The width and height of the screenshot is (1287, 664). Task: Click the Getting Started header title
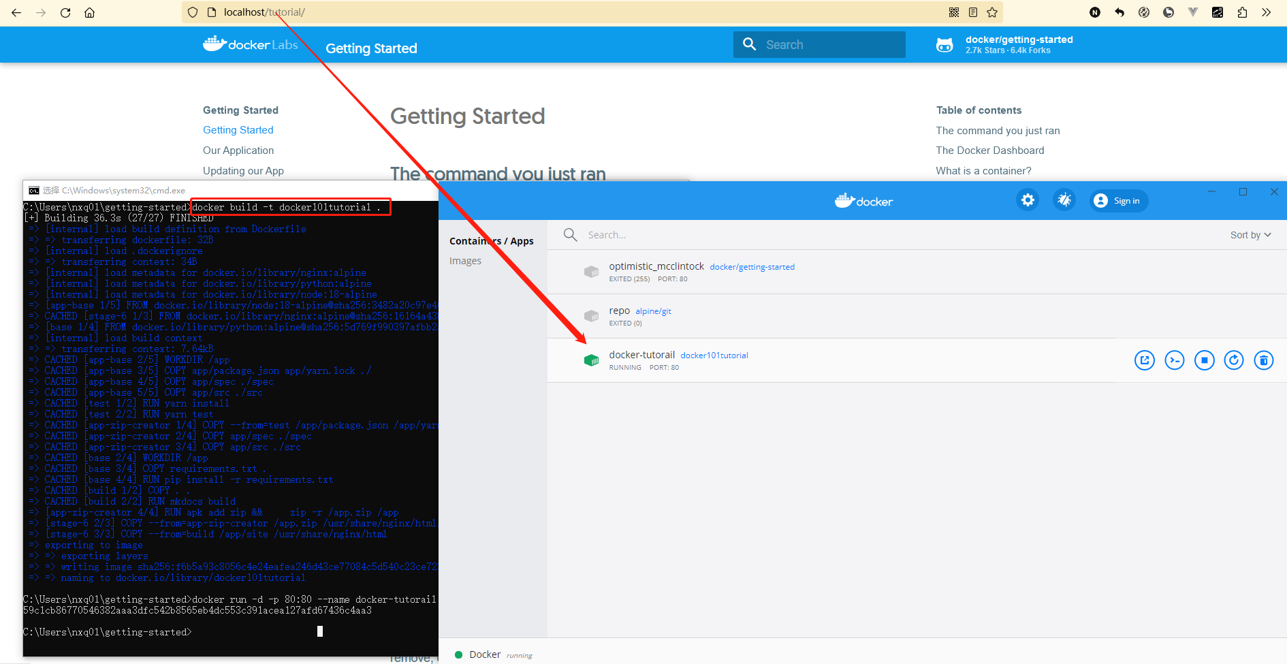pos(371,48)
